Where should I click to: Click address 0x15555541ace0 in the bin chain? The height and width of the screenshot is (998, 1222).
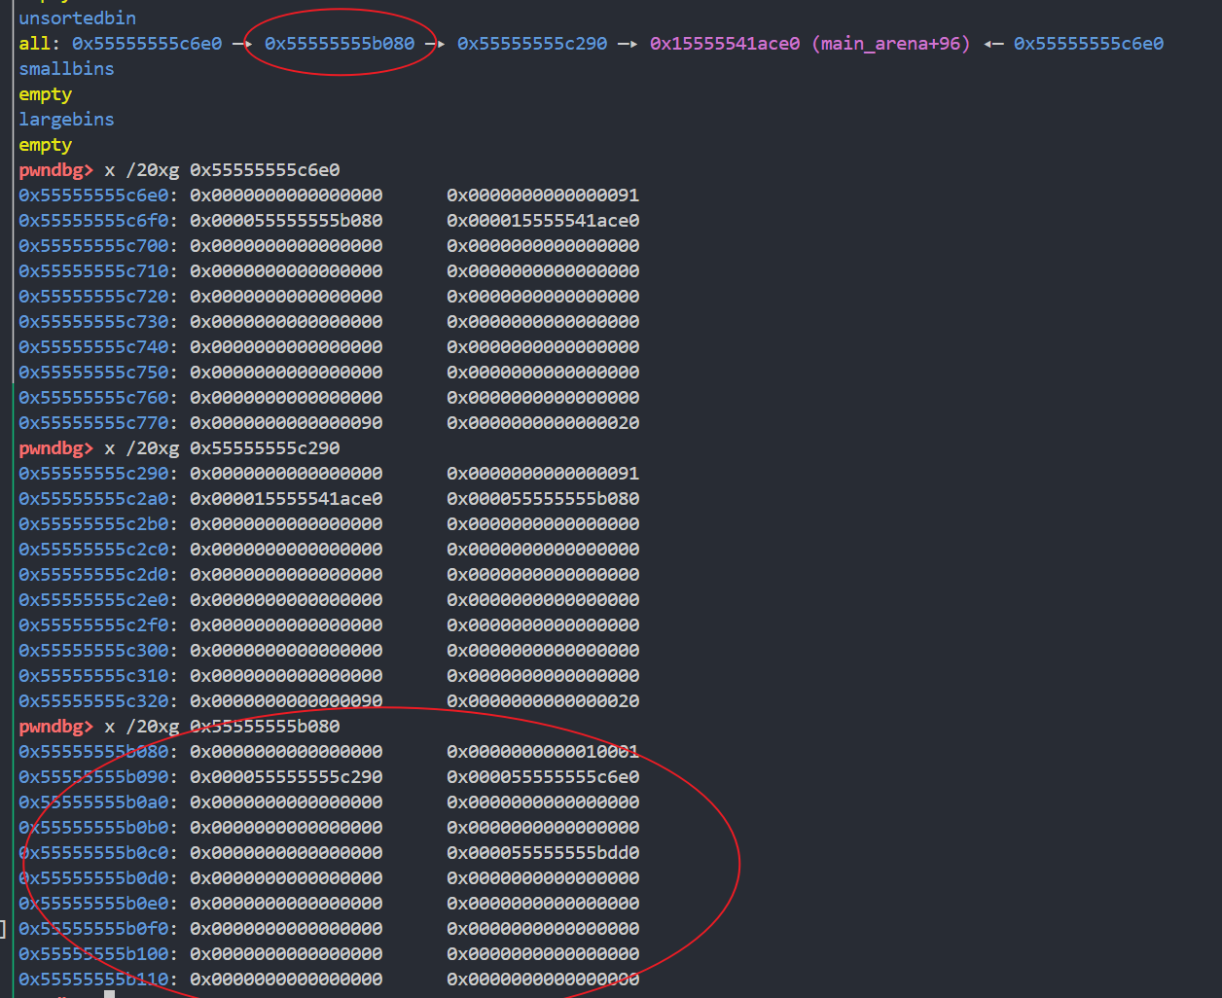pos(724,43)
